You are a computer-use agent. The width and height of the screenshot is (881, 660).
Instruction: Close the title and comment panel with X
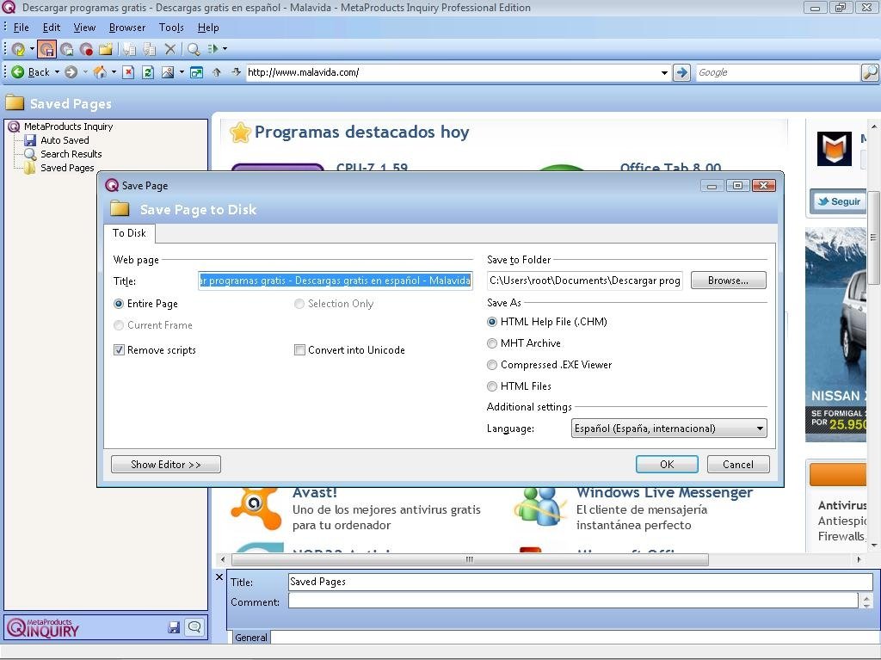(x=219, y=577)
